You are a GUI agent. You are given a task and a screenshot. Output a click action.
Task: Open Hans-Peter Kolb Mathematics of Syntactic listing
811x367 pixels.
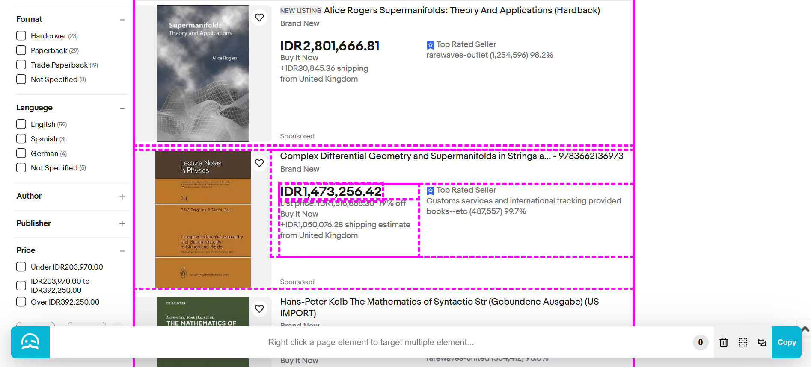(x=440, y=307)
